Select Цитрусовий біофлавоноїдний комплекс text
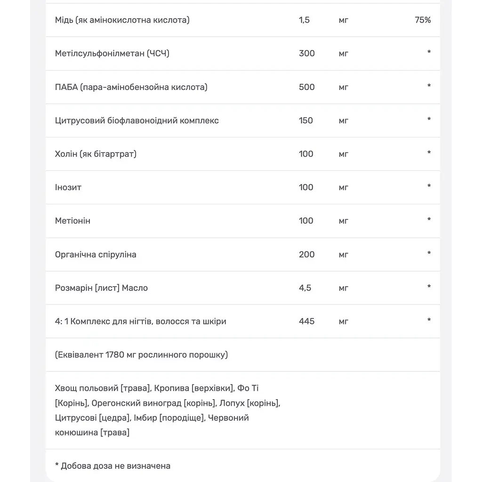The height and width of the screenshot is (482, 482). pos(137,120)
